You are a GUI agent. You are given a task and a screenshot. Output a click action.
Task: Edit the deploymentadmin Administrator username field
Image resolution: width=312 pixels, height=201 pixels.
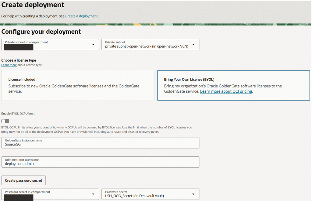(100, 162)
